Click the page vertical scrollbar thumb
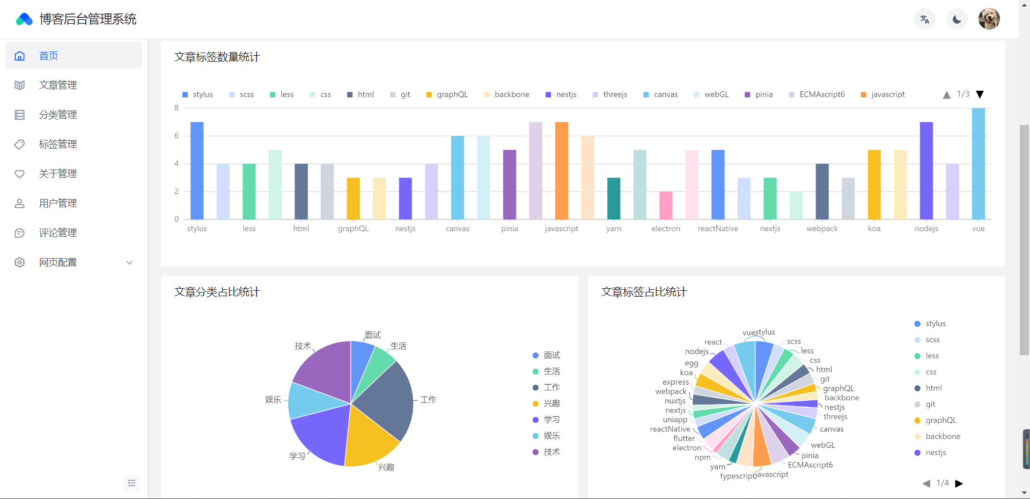 pyautogui.click(x=1024, y=240)
